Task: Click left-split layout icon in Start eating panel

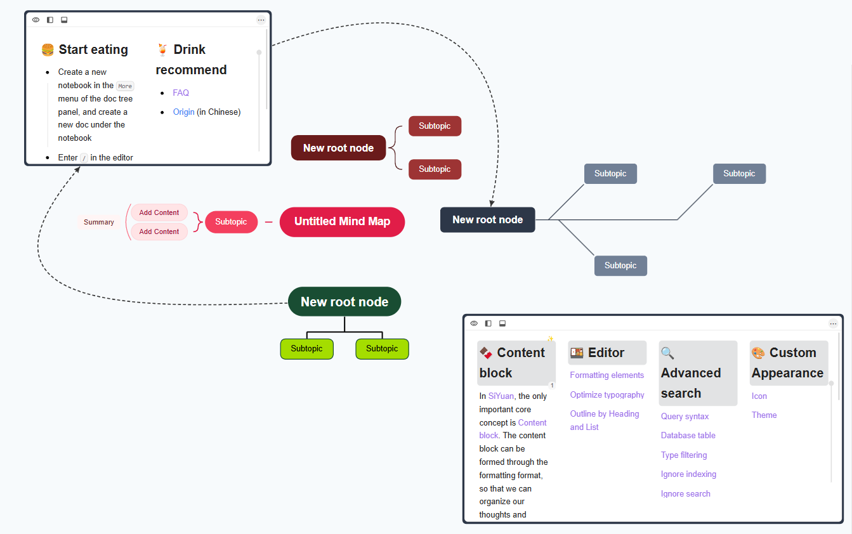Action: tap(50, 20)
